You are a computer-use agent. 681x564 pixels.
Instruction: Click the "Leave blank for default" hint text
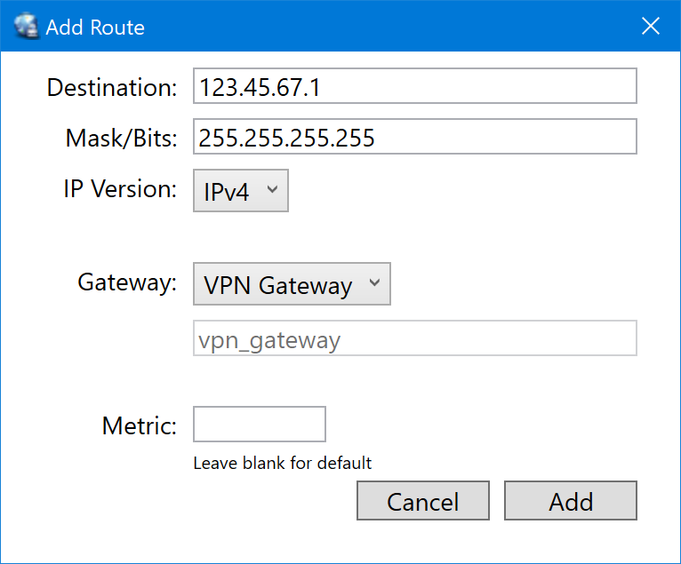coord(282,463)
